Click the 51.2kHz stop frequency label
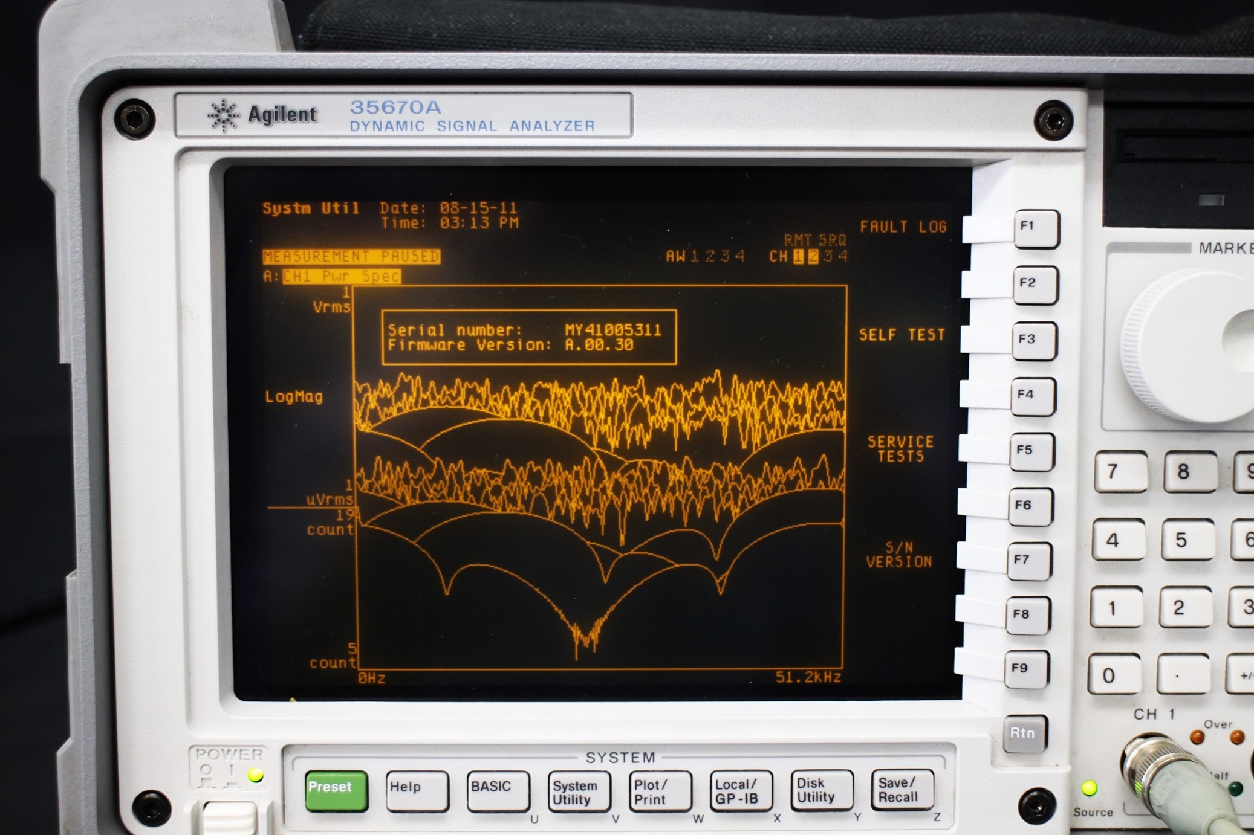1254x835 pixels. pyautogui.click(x=808, y=677)
